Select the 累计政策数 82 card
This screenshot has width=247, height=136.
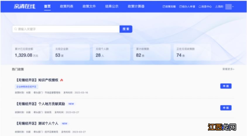tap(152, 52)
